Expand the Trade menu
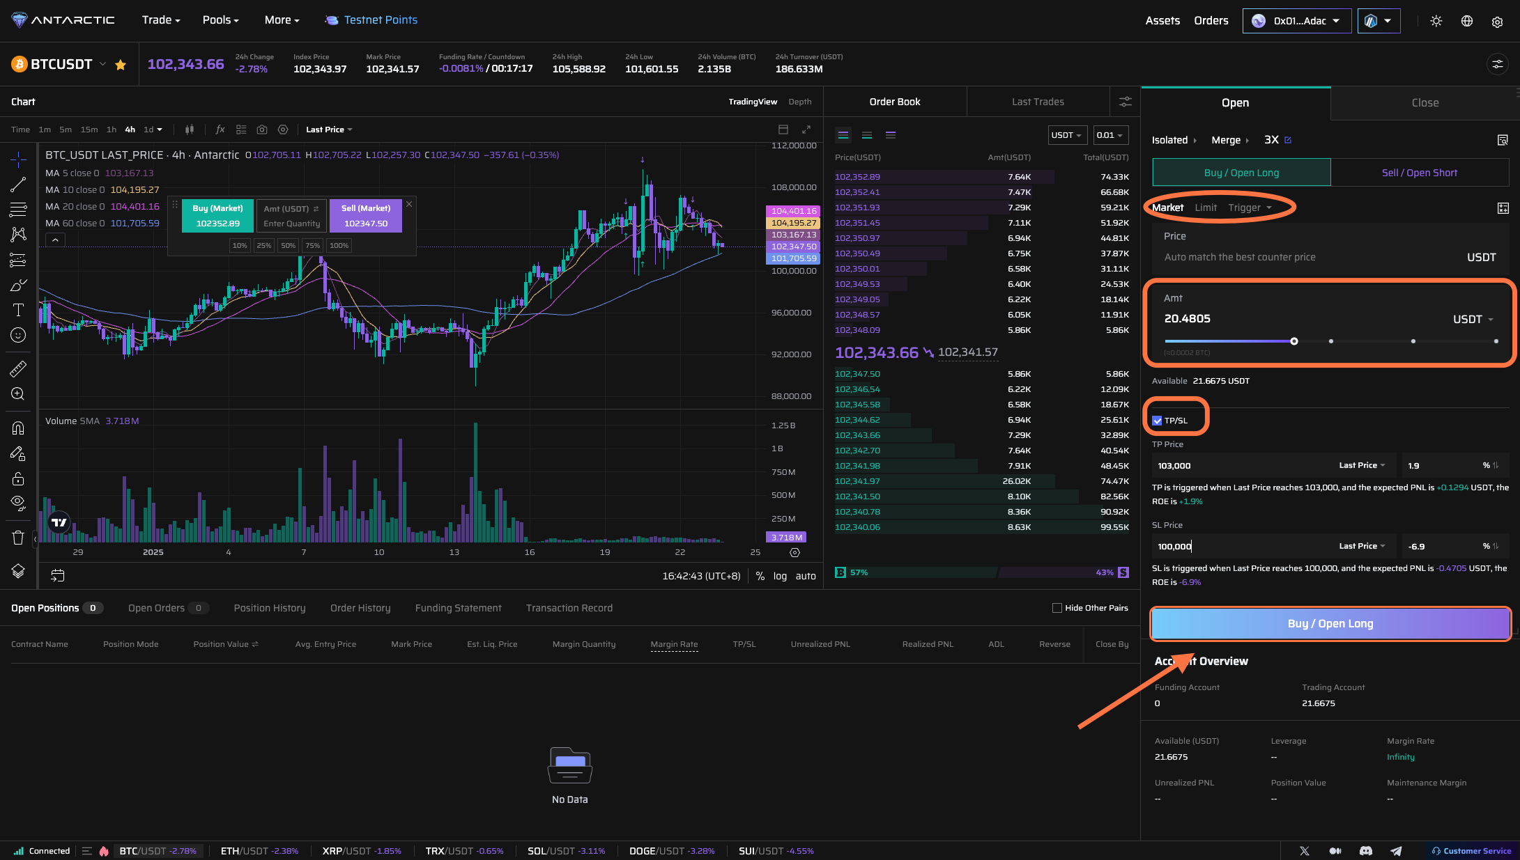Screen dimensions: 1520x860 (x=161, y=20)
